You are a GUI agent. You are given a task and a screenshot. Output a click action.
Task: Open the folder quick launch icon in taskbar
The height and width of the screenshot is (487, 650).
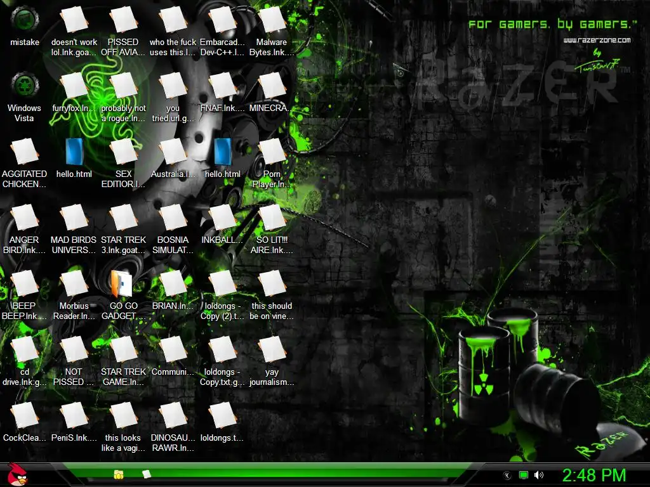119,474
